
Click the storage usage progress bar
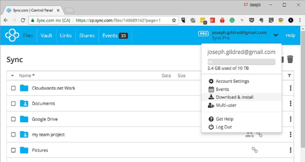pos(241,62)
